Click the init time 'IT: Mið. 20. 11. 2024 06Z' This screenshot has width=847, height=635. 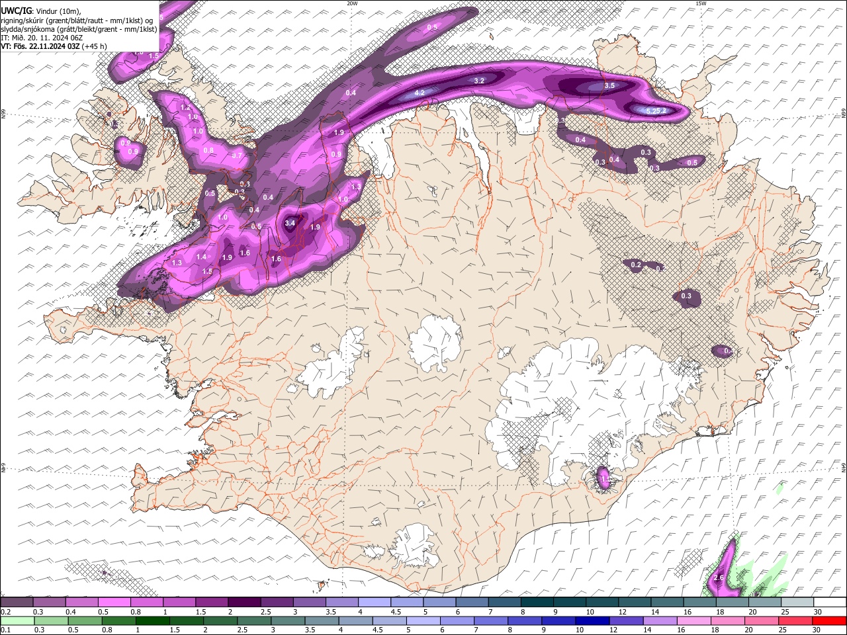coord(42,38)
